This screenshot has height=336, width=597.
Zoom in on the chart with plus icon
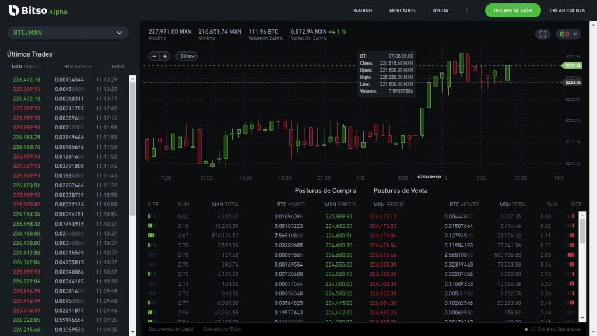click(164, 56)
